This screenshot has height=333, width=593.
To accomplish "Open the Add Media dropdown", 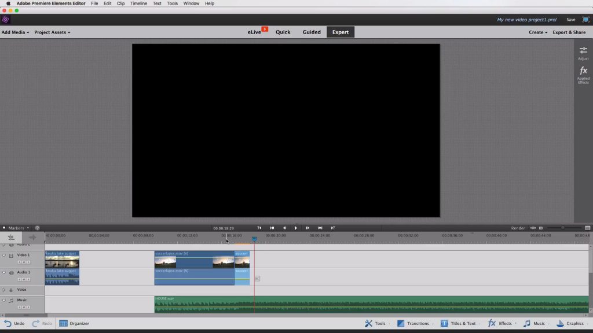I will [x=15, y=32].
